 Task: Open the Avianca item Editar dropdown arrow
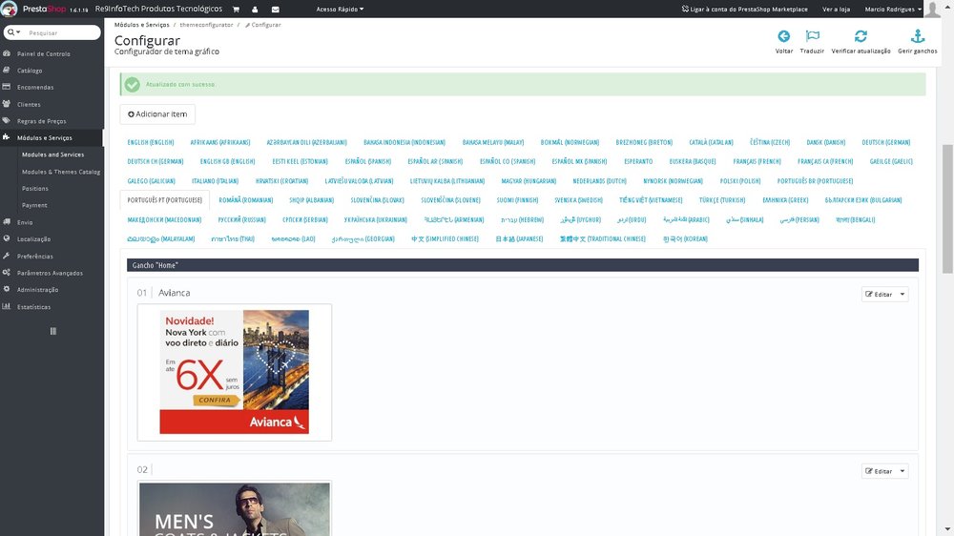902,295
